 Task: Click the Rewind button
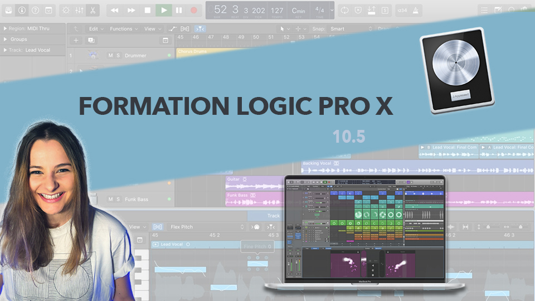(x=115, y=10)
